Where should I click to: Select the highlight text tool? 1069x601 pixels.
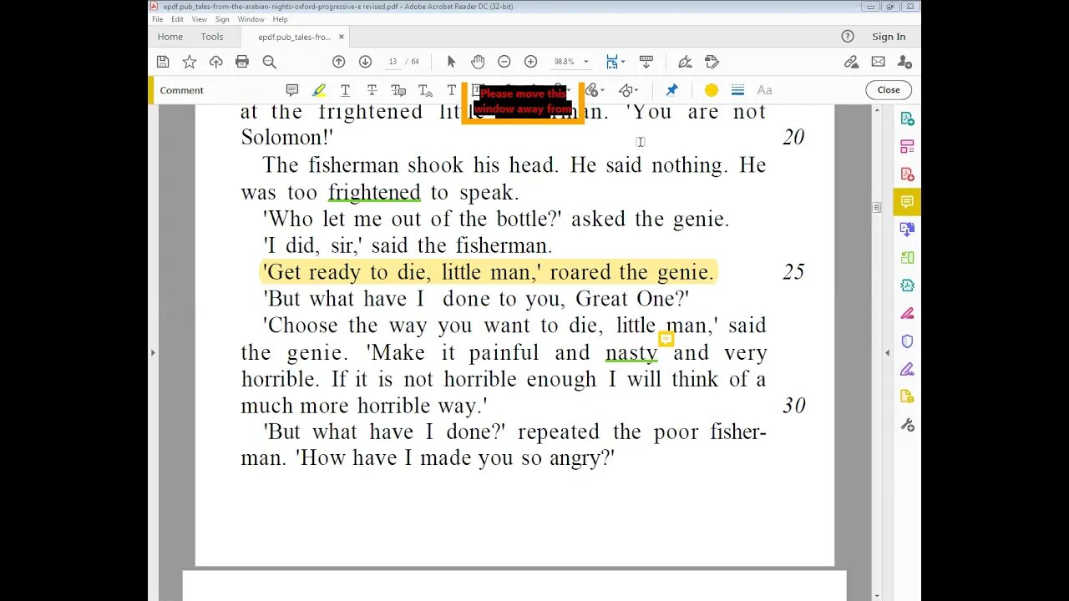319,90
